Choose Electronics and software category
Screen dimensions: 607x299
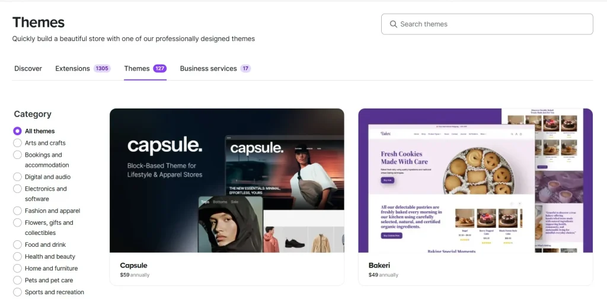[x=17, y=189]
